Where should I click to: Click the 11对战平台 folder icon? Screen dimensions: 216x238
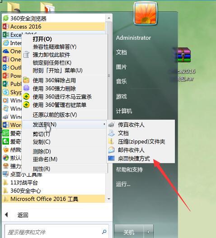click(6, 182)
